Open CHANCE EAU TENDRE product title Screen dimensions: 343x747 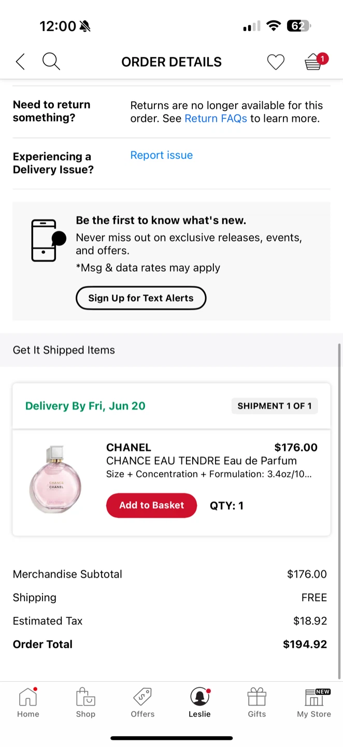[201, 461]
